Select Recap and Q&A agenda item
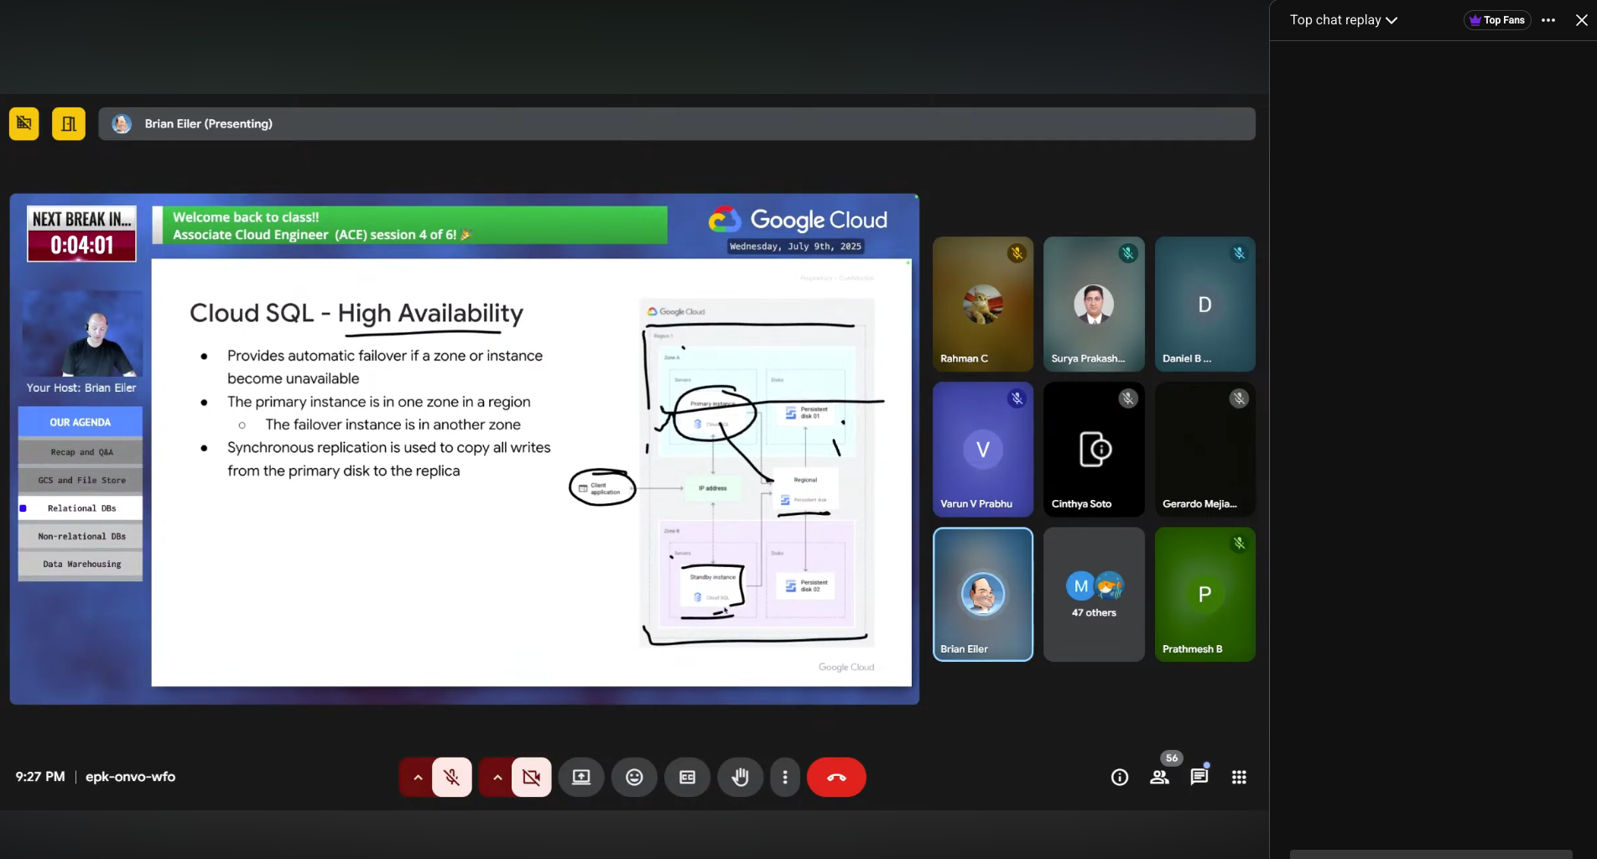The width and height of the screenshot is (1597, 859). [x=81, y=452]
